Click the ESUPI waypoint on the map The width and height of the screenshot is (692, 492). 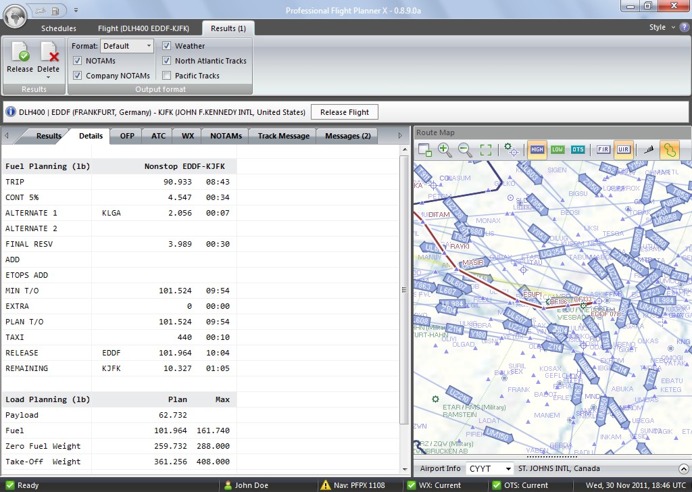pos(532,294)
